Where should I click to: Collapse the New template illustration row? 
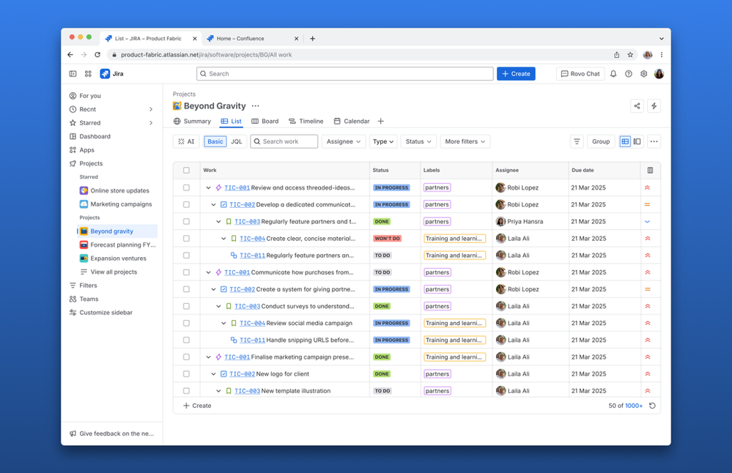click(218, 391)
